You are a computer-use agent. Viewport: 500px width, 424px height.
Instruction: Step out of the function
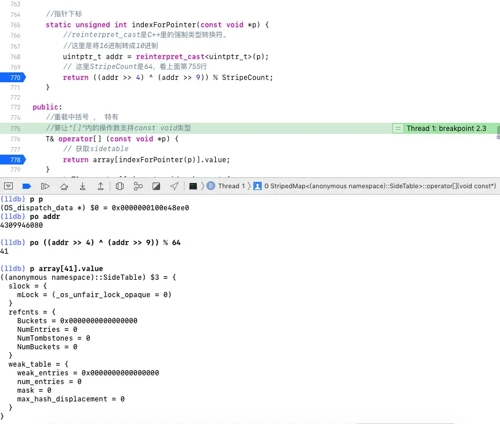[x=100, y=186]
